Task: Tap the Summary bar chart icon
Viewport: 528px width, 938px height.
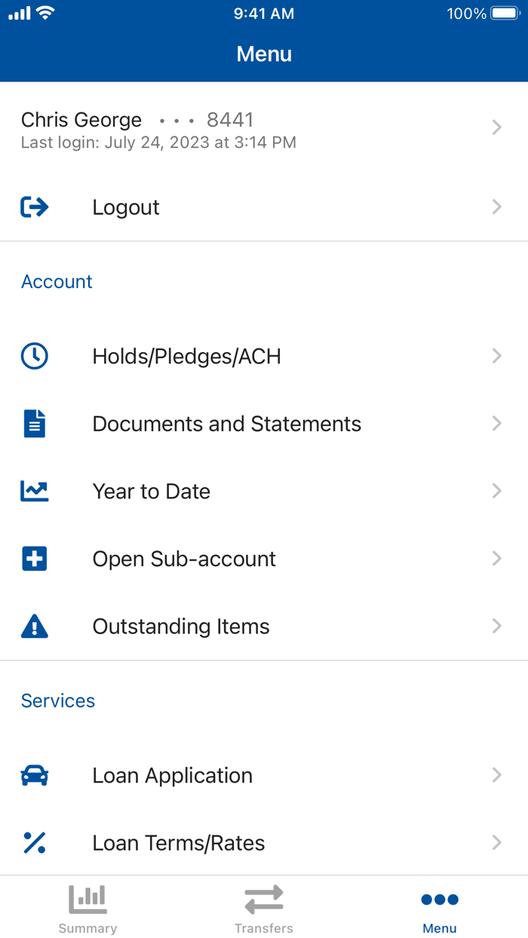Action: [87, 899]
